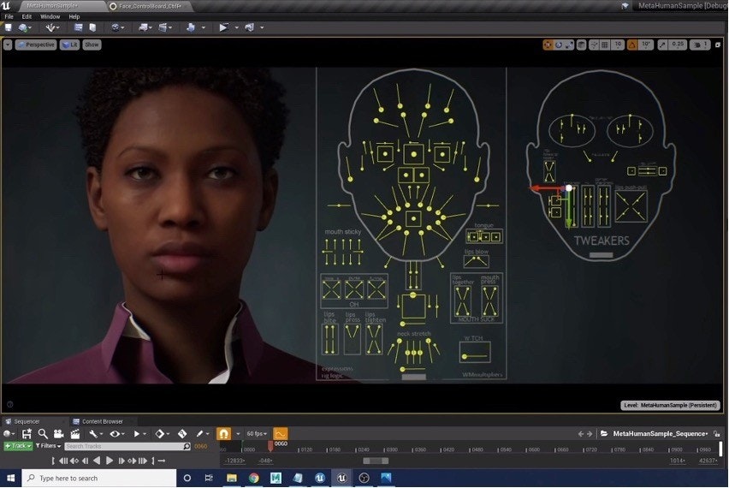The width and height of the screenshot is (729, 488).
Task: Toggle rotation snapping triangle icon
Action: (632, 45)
